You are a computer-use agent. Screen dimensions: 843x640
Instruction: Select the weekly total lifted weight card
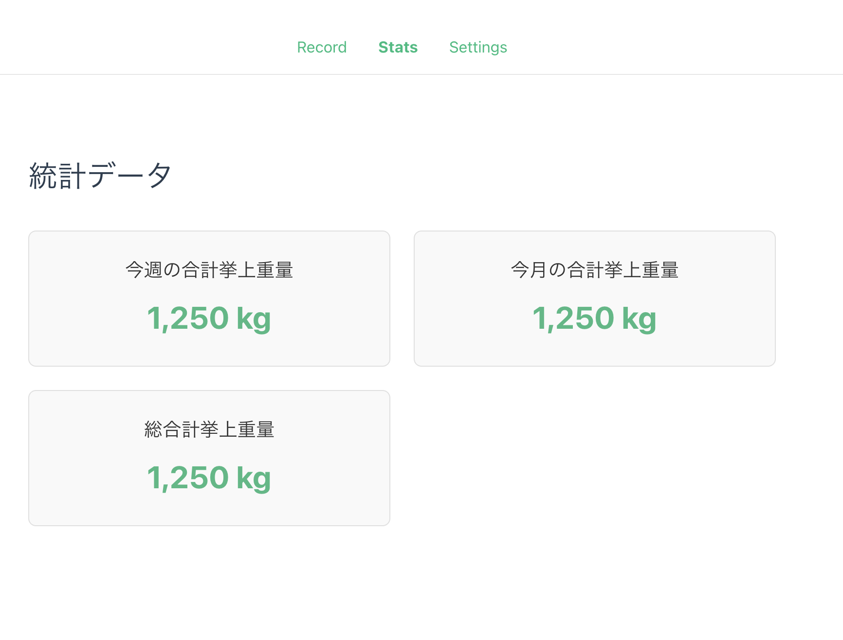(209, 350)
